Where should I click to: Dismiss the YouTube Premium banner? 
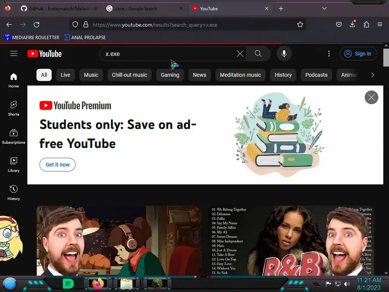tap(372, 97)
